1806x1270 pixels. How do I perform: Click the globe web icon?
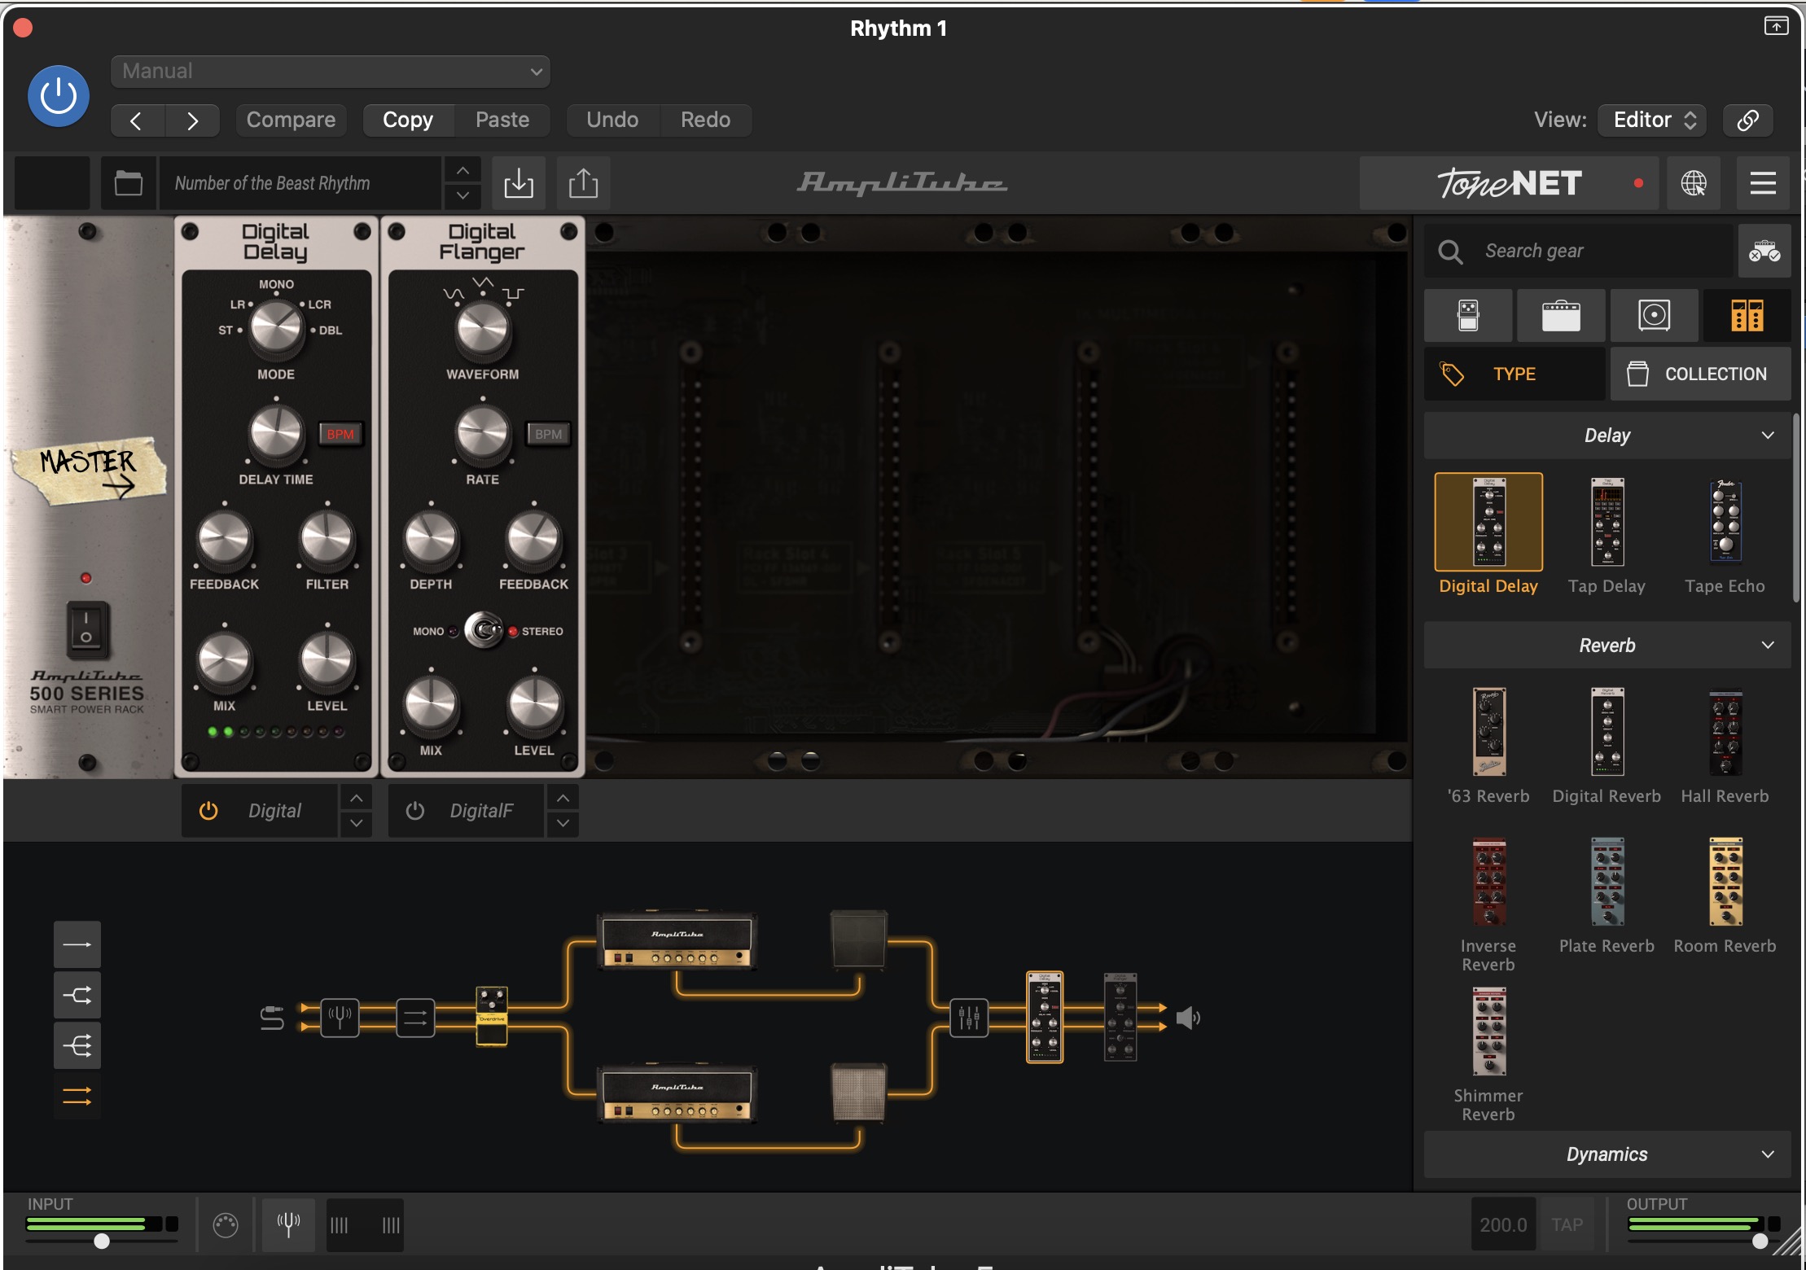[1694, 183]
